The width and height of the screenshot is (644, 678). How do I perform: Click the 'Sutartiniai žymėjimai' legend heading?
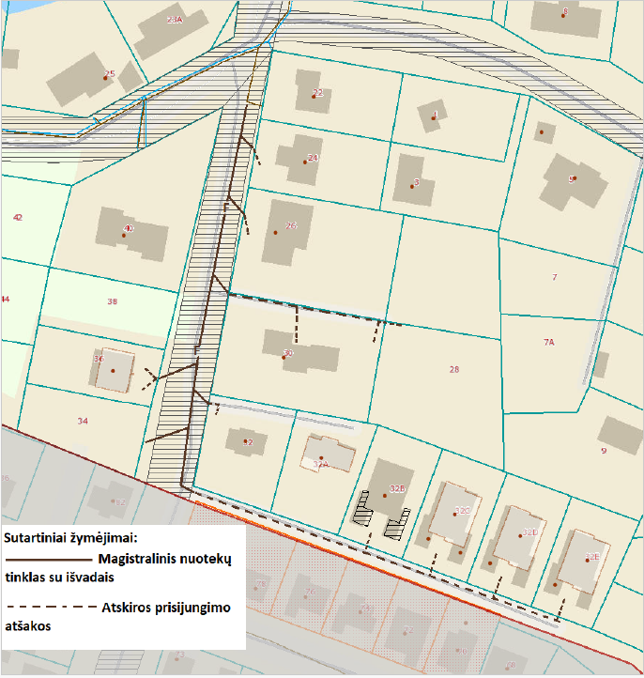(71, 539)
